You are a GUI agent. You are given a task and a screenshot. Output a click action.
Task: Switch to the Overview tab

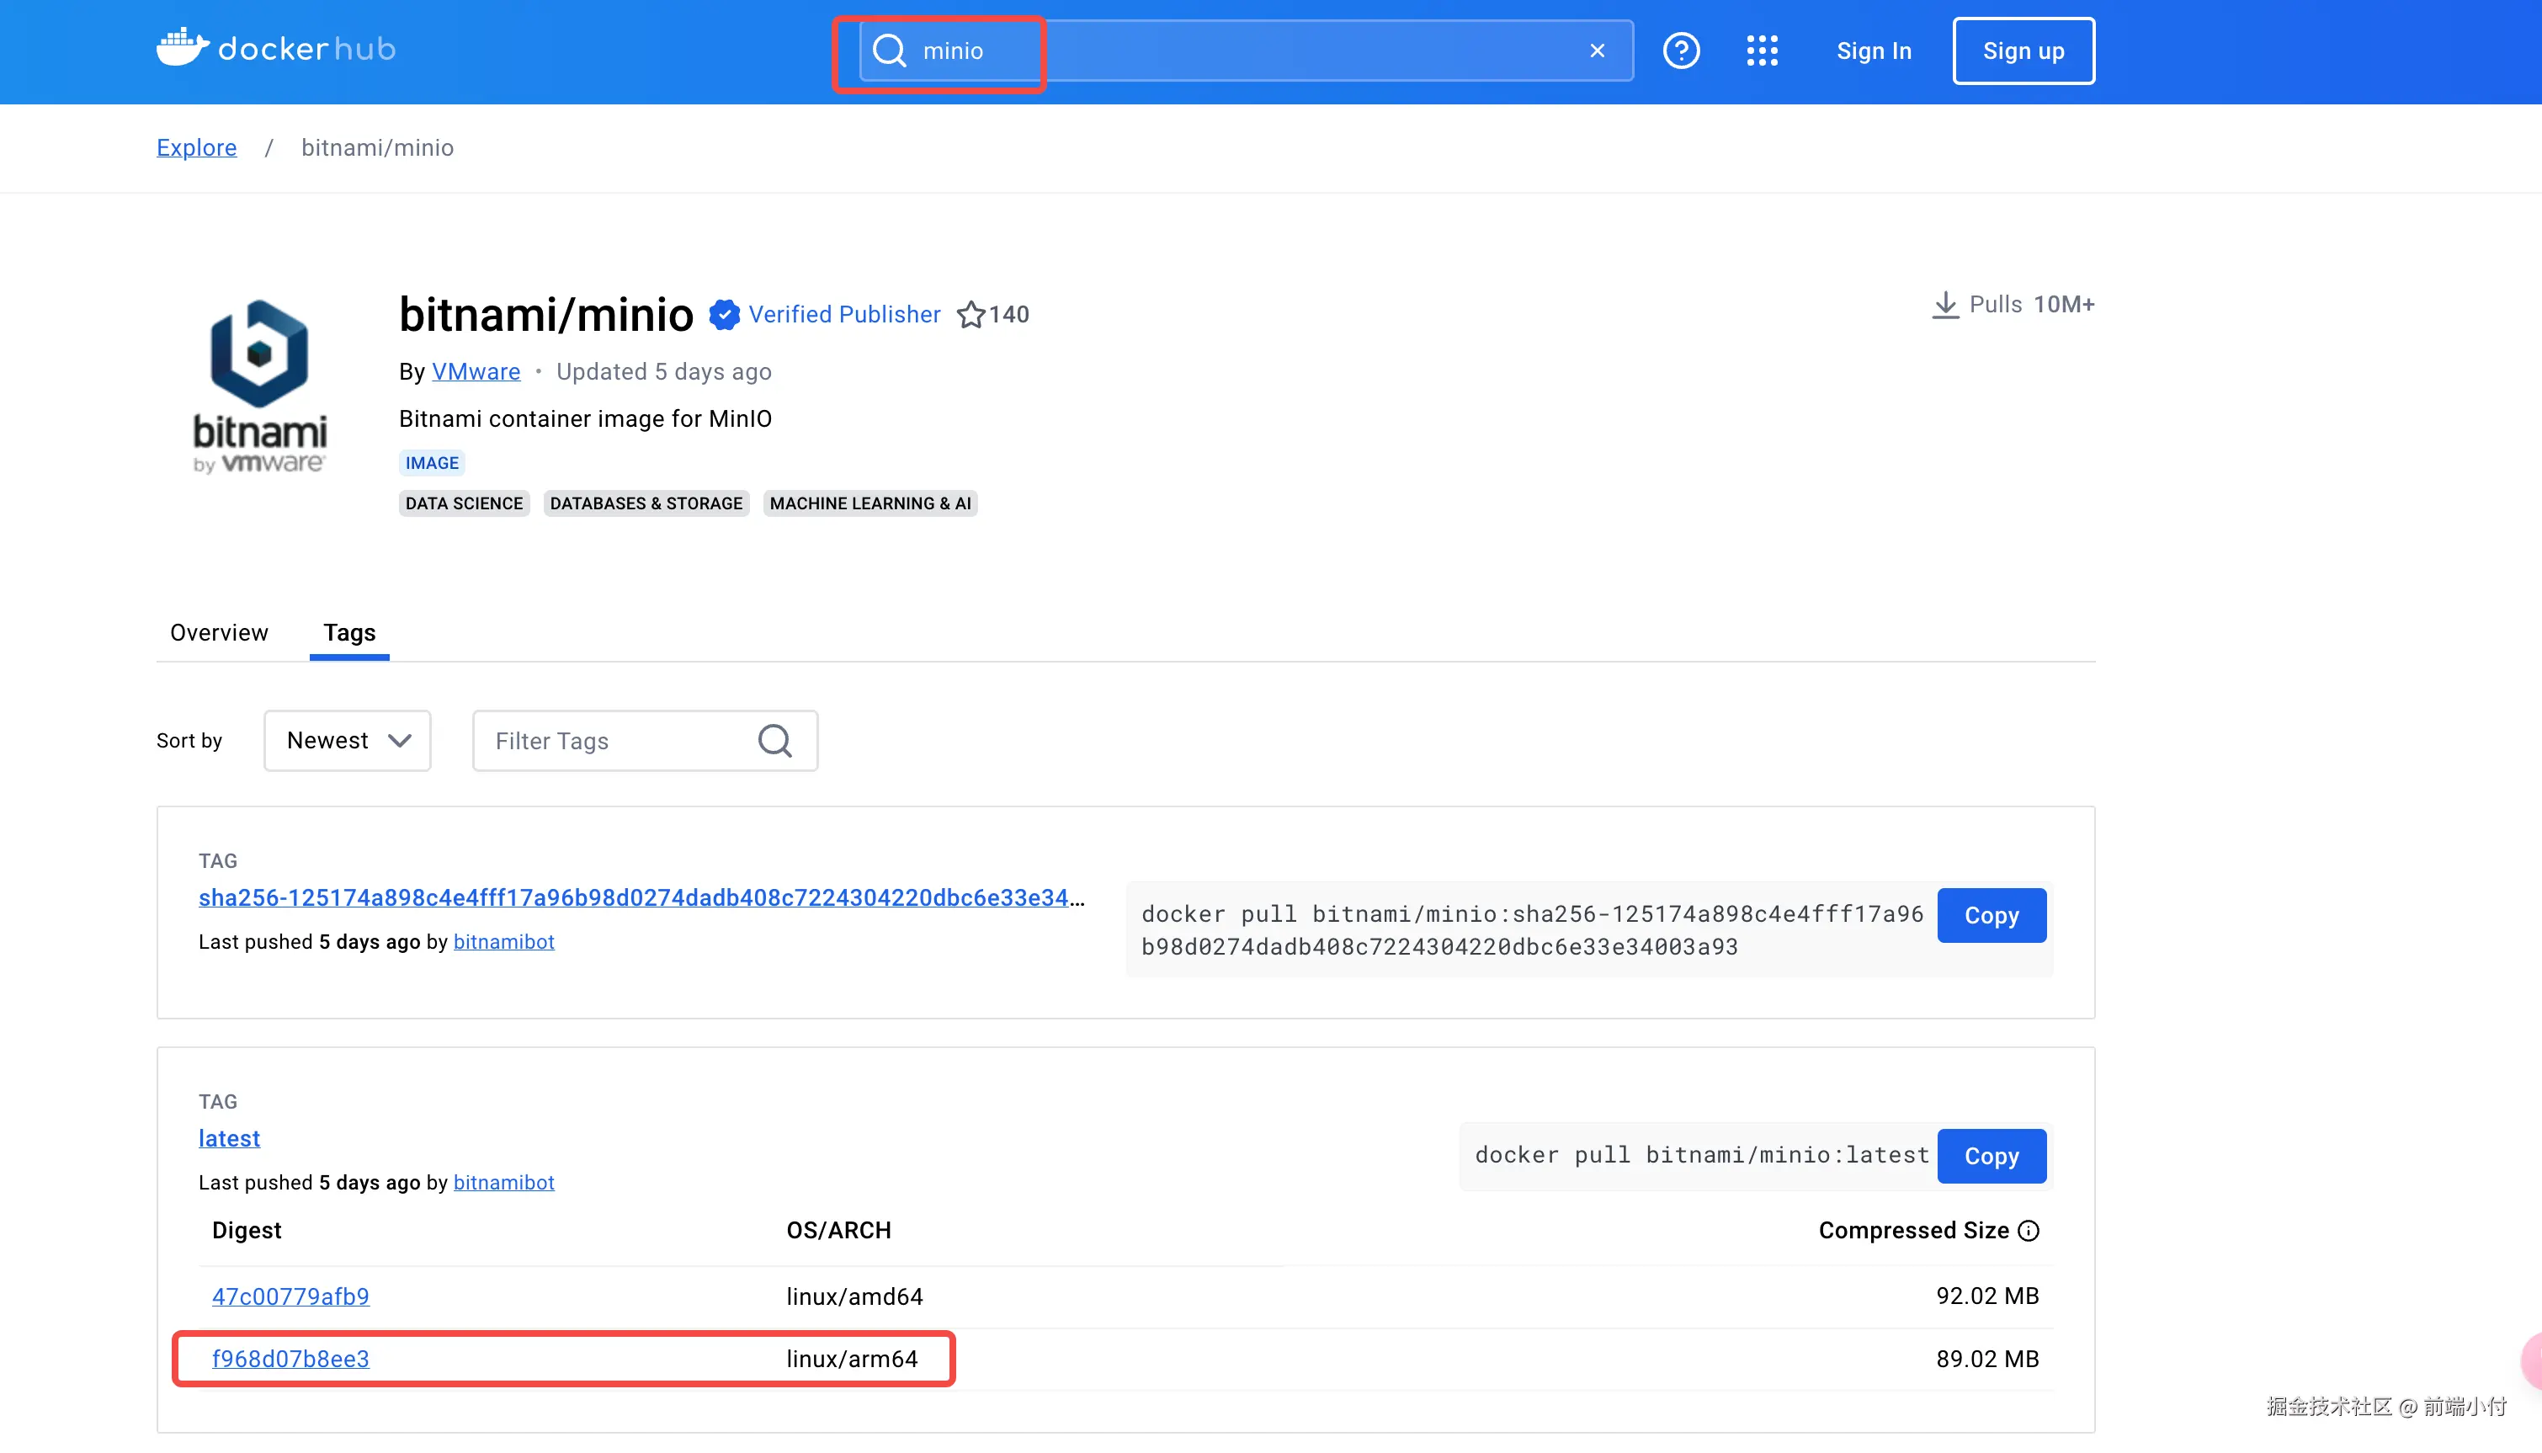click(219, 633)
